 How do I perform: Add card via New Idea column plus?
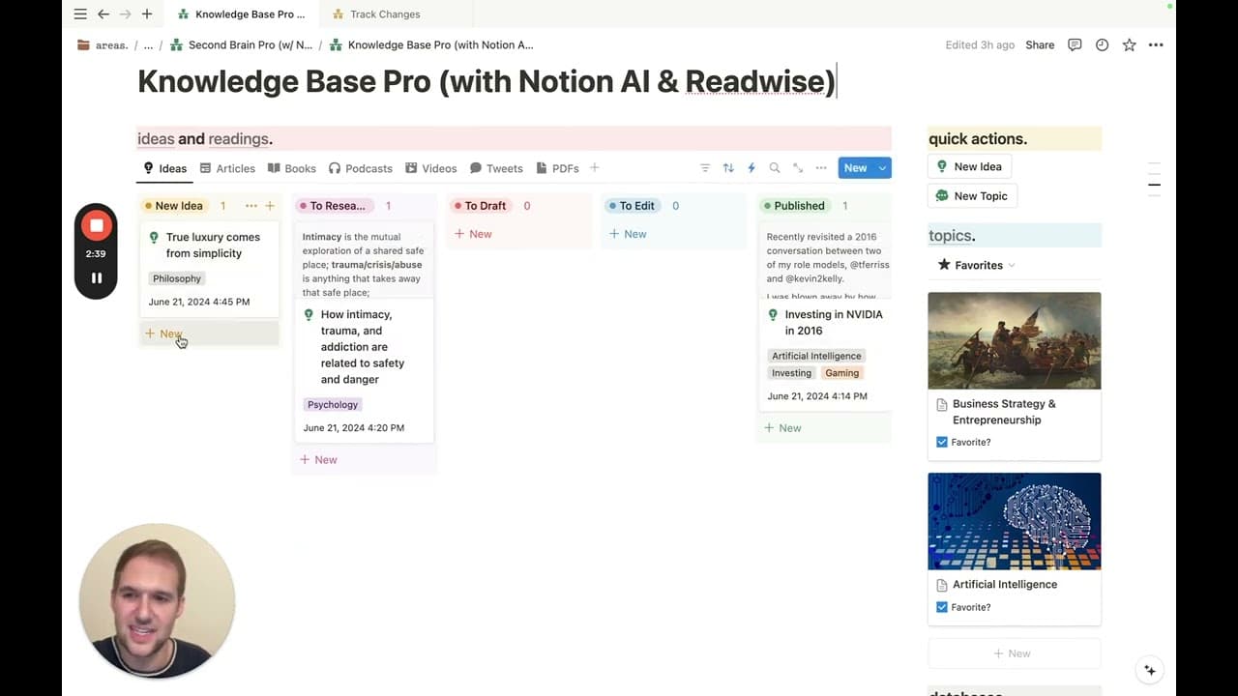coord(270,206)
